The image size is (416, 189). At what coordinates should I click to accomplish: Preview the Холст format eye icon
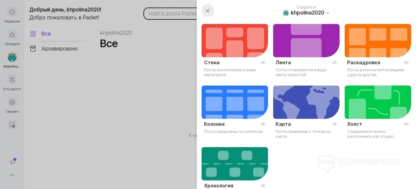(x=406, y=124)
